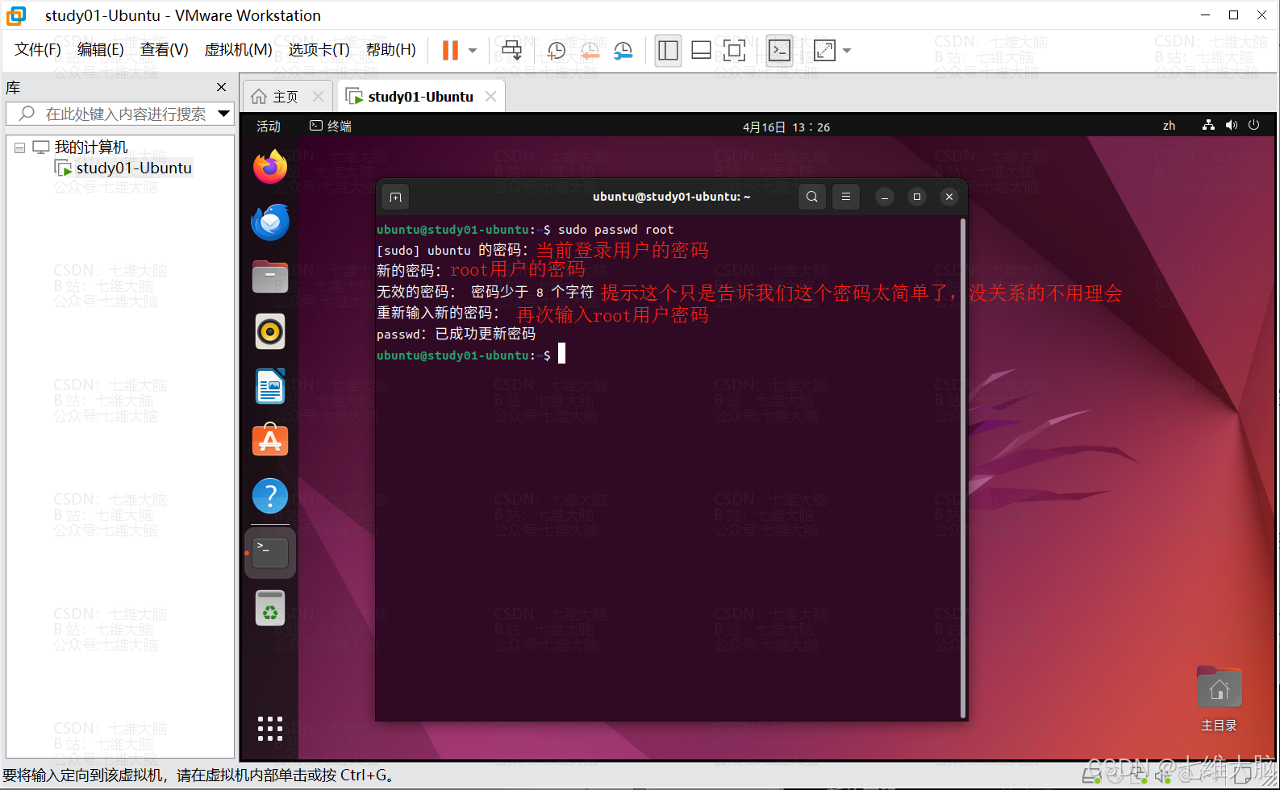Toggle the thumbnail bar view icon
Viewport: 1280px width, 790px height.
click(x=701, y=50)
